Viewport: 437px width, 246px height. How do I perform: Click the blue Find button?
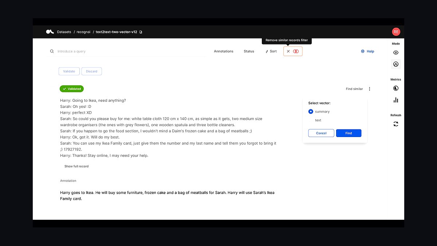349,133
